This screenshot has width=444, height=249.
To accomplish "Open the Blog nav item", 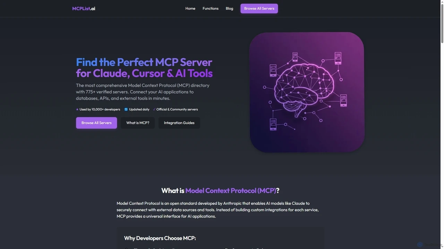I will [x=229, y=8].
